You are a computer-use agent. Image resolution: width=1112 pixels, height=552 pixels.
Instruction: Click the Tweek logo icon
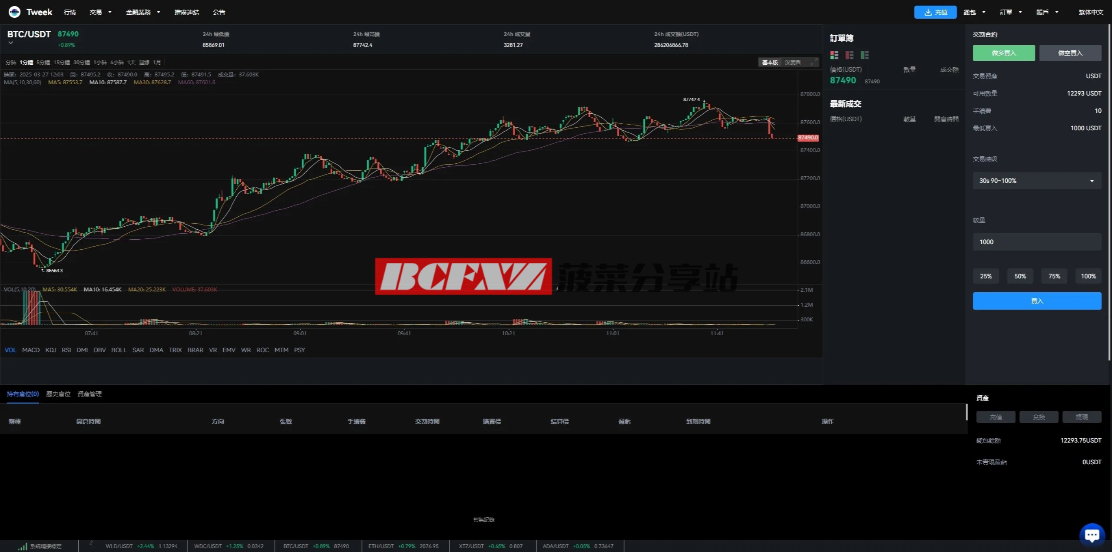coord(14,12)
